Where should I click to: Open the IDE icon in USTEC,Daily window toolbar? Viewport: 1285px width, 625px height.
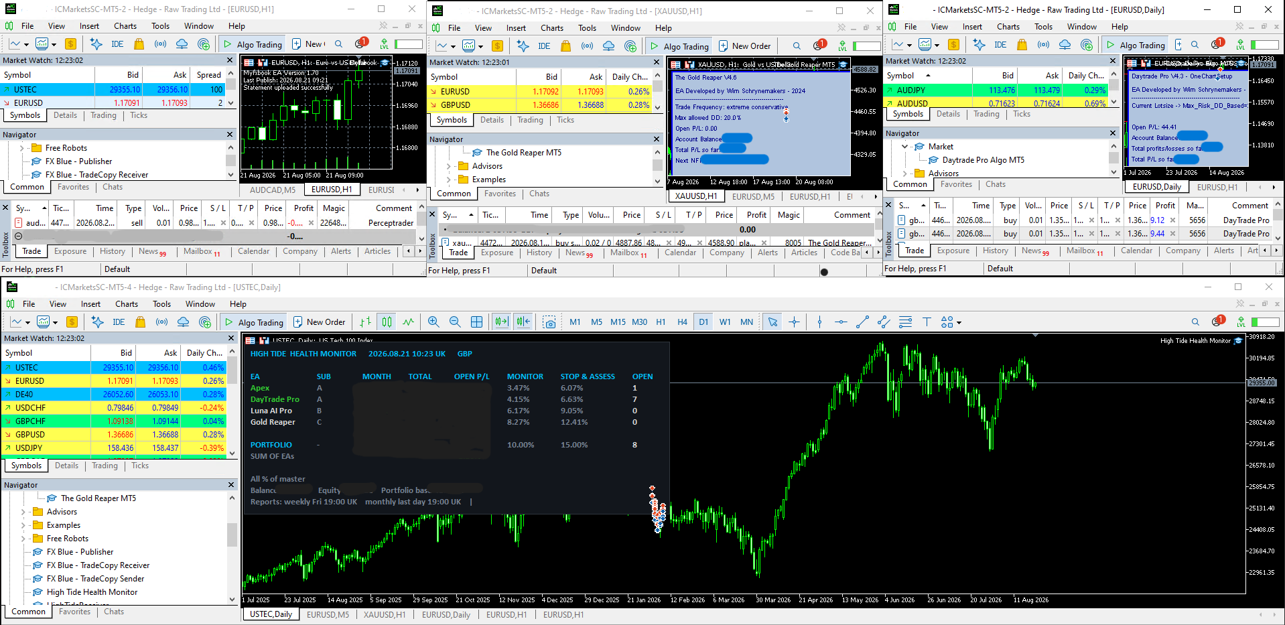[x=119, y=322]
